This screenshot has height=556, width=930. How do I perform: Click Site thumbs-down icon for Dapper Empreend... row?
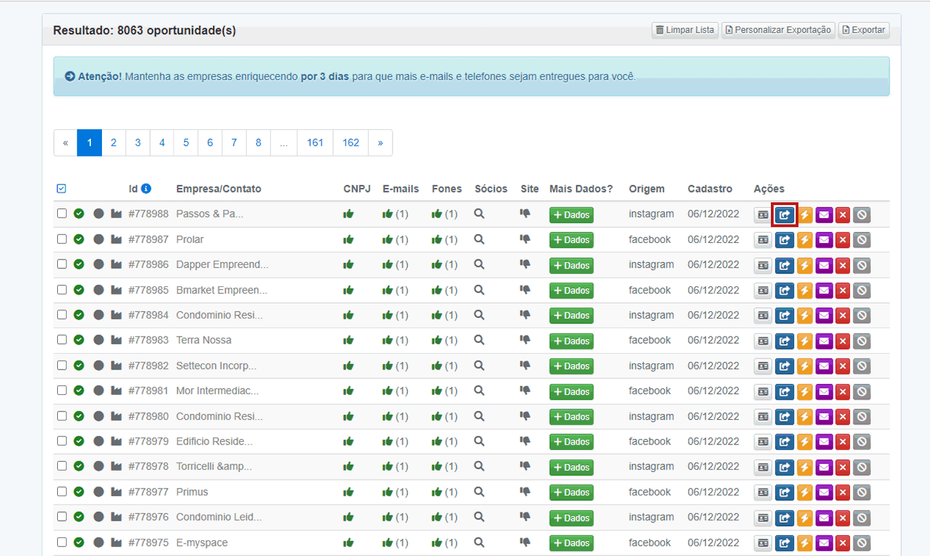point(525,264)
